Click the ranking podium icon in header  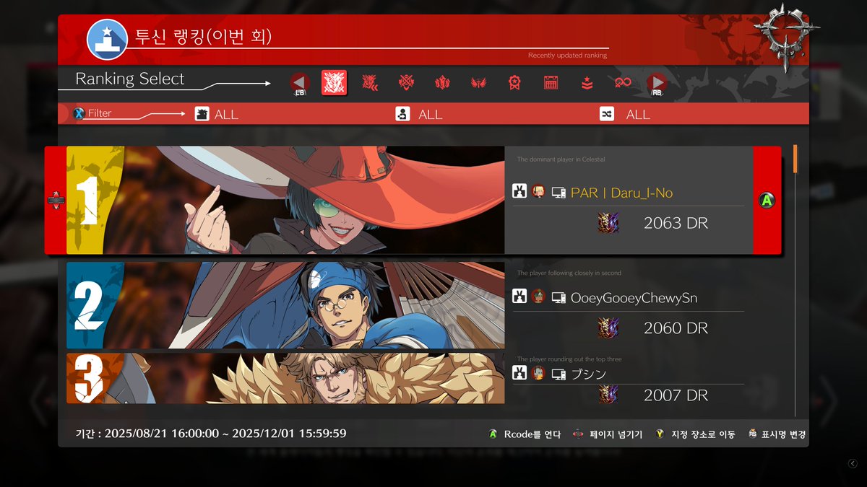tap(107, 39)
